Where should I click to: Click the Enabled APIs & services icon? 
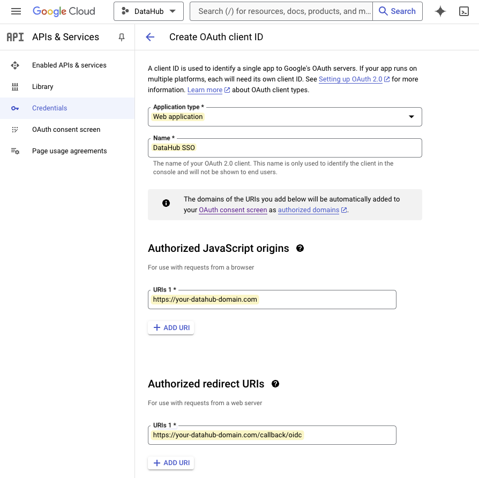tap(15, 65)
